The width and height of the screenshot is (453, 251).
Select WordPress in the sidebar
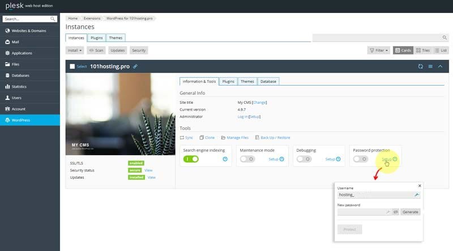click(30, 120)
